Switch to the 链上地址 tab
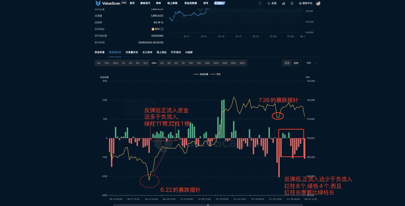The height and width of the screenshot is (206, 405). [x=162, y=52]
